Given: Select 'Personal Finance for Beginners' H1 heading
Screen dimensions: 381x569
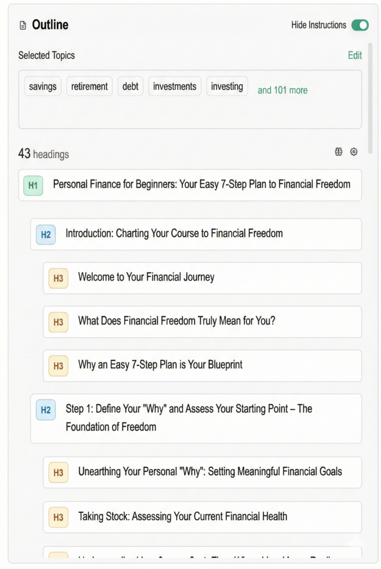Looking at the screenshot, I should tap(201, 184).
